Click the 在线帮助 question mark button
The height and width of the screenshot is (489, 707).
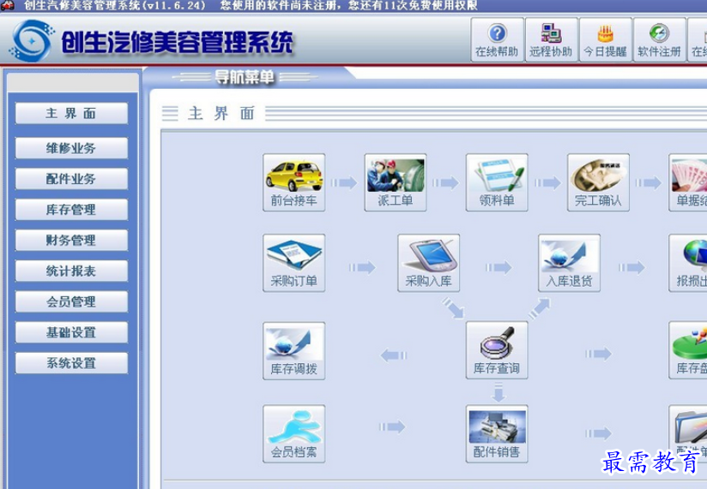click(498, 40)
